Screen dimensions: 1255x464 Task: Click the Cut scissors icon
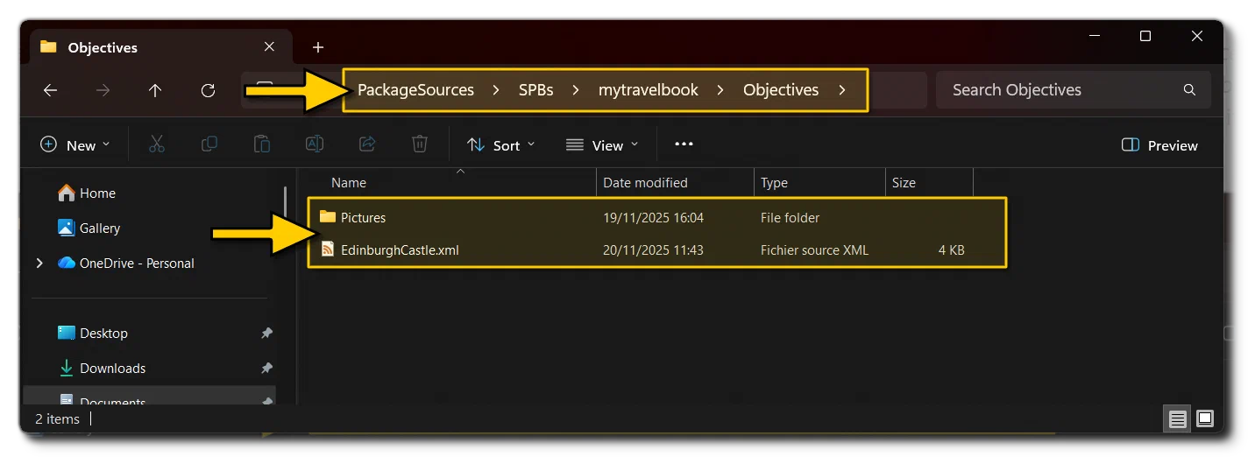point(157,144)
